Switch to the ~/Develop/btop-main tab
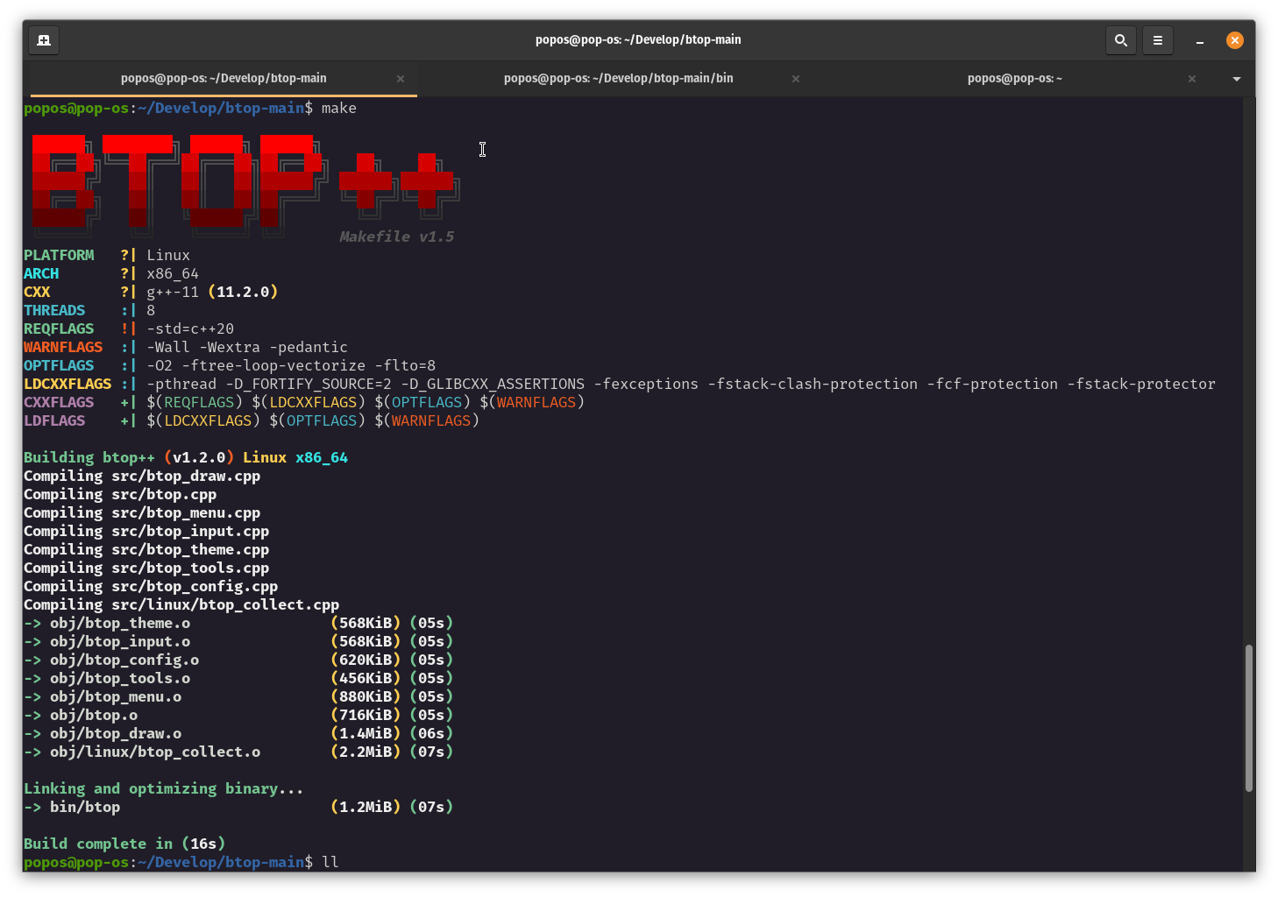Screen dimensions: 1278x897 224,78
